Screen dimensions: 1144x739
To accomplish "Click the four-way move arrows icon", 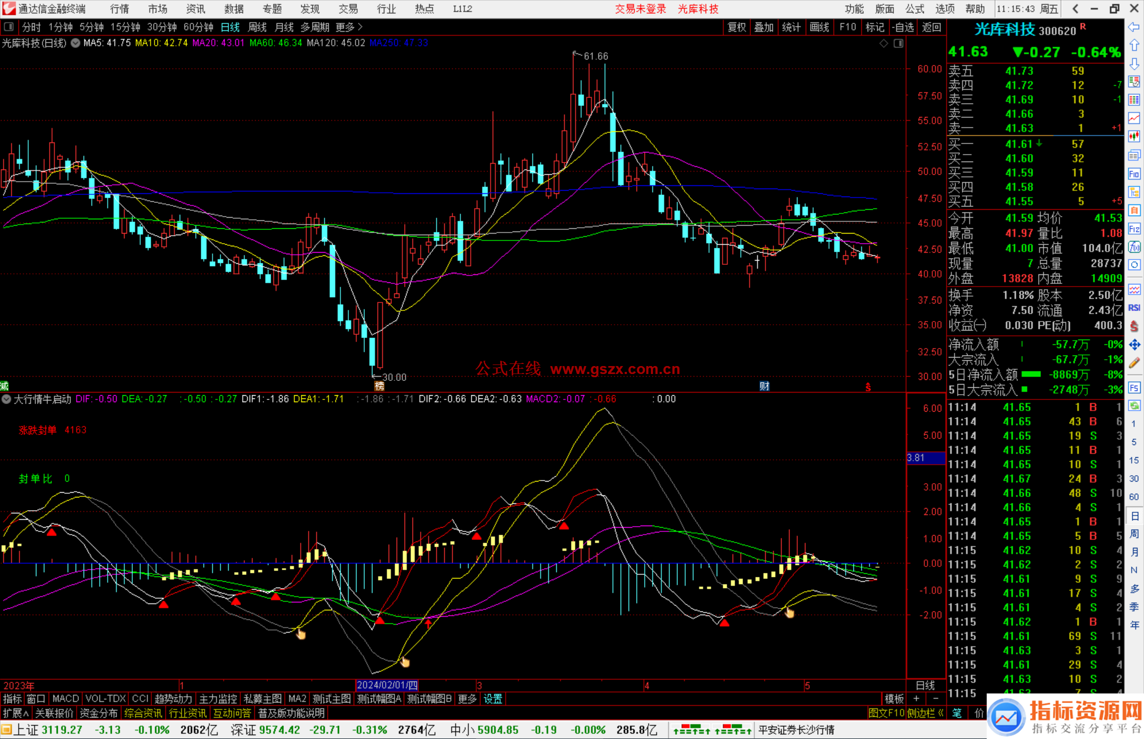I will 1134,345.
